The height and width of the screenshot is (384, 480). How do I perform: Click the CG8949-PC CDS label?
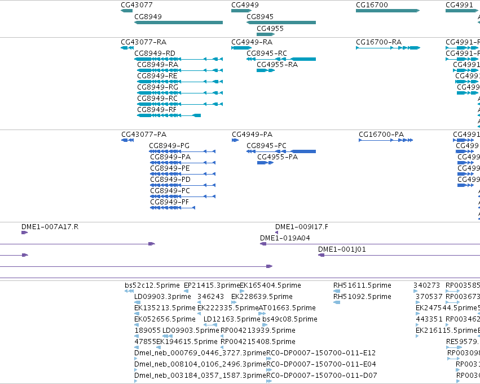170,191
